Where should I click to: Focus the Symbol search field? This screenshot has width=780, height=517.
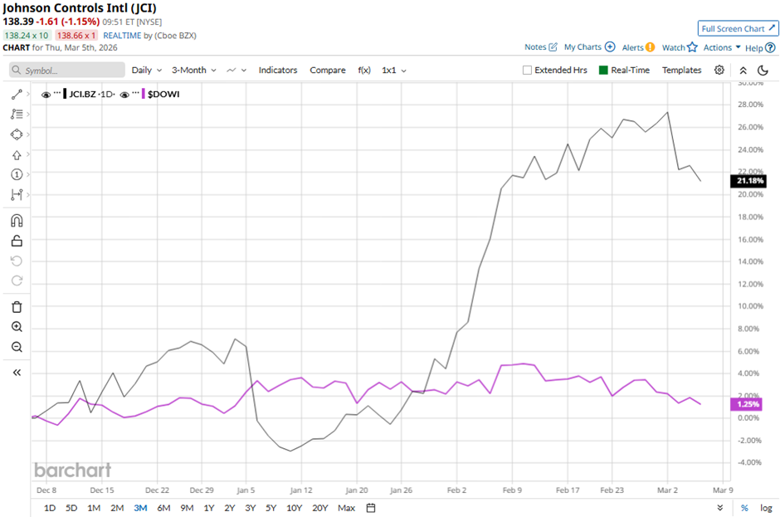(x=67, y=71)
